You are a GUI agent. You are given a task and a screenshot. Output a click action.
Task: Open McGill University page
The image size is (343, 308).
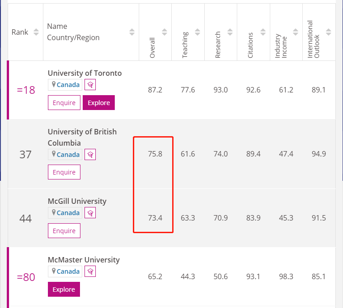(77, 201)
